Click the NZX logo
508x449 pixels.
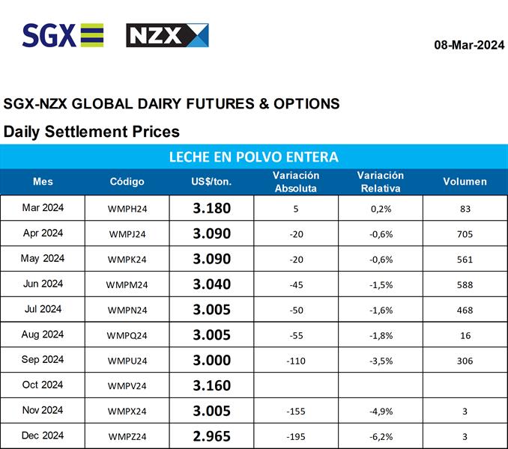[x=167, y=35]
